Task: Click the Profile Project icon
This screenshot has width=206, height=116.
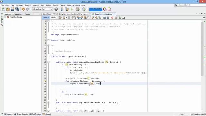Action: 84,9
